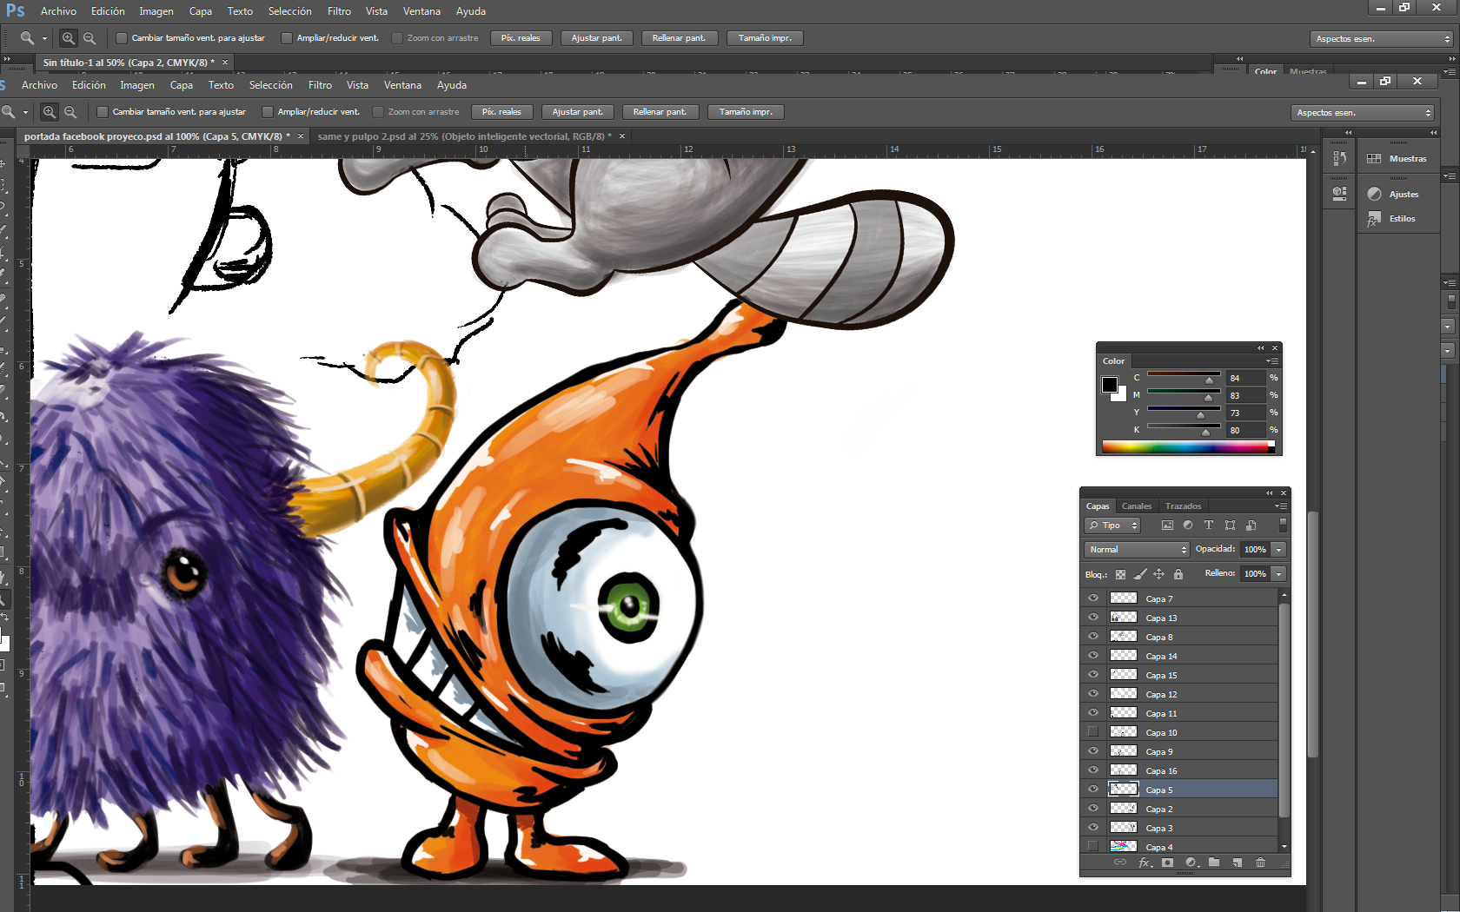This screenshot has width=1460, height=912.
Task: Click the fx layer style icon
Action: [1145, 862]
